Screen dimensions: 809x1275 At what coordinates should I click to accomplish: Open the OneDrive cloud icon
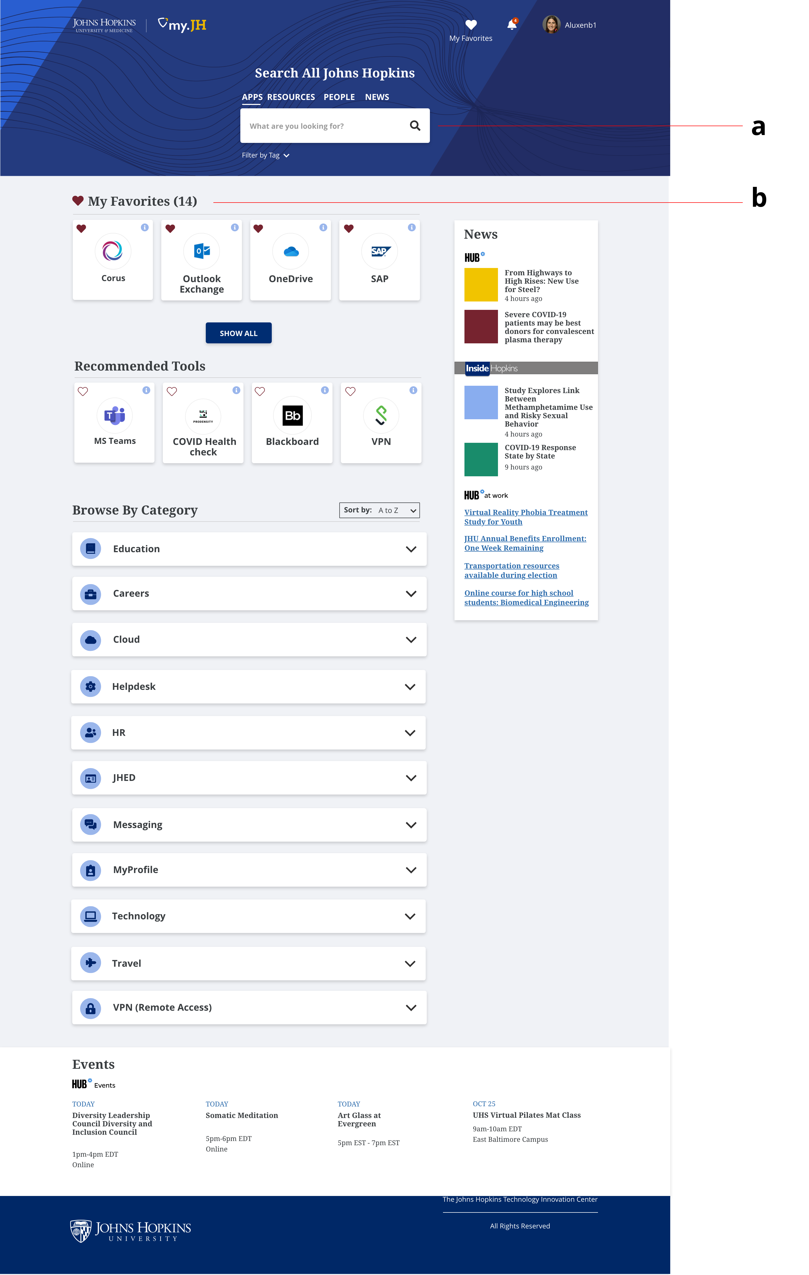point(290,251)
